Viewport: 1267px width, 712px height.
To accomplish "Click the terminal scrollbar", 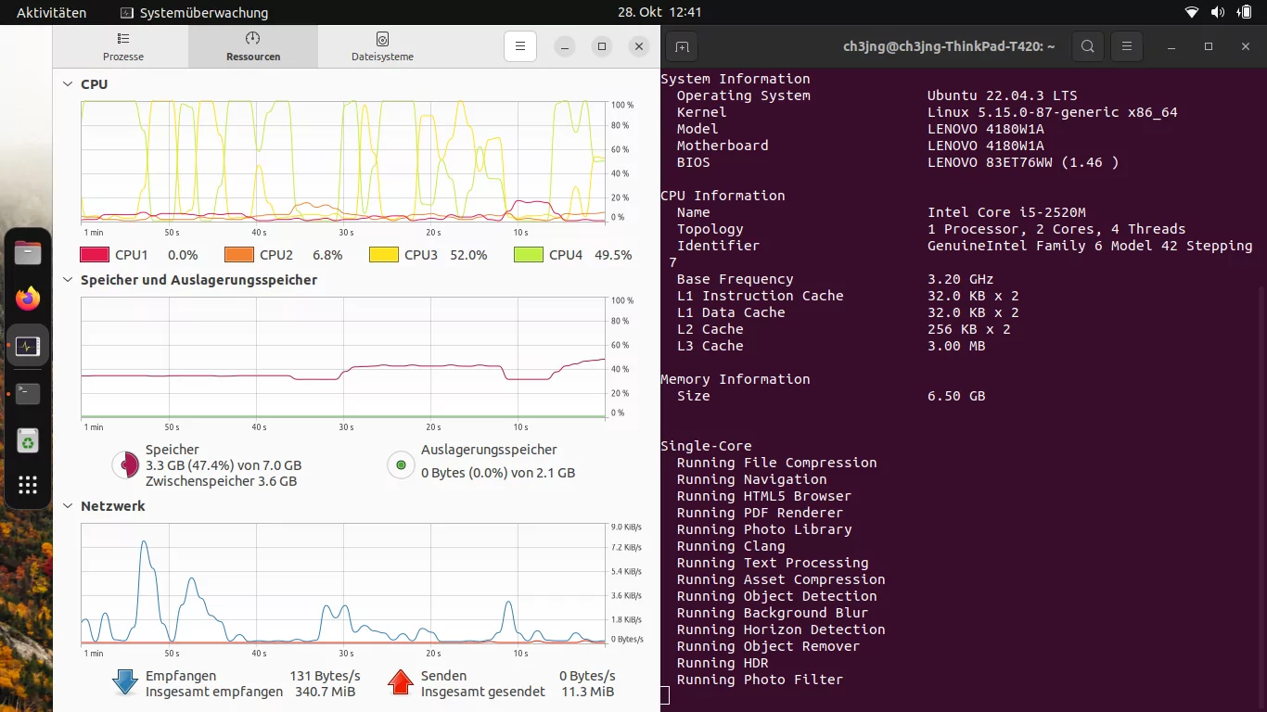I will [x=1262, y=496].
